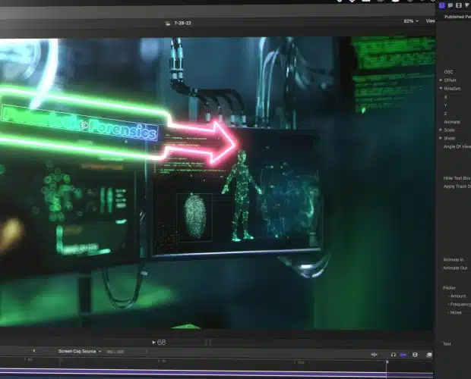Open clip appearance options (filmstrip icon) in timeline
471x379 pixels.
tap(415, 355)
